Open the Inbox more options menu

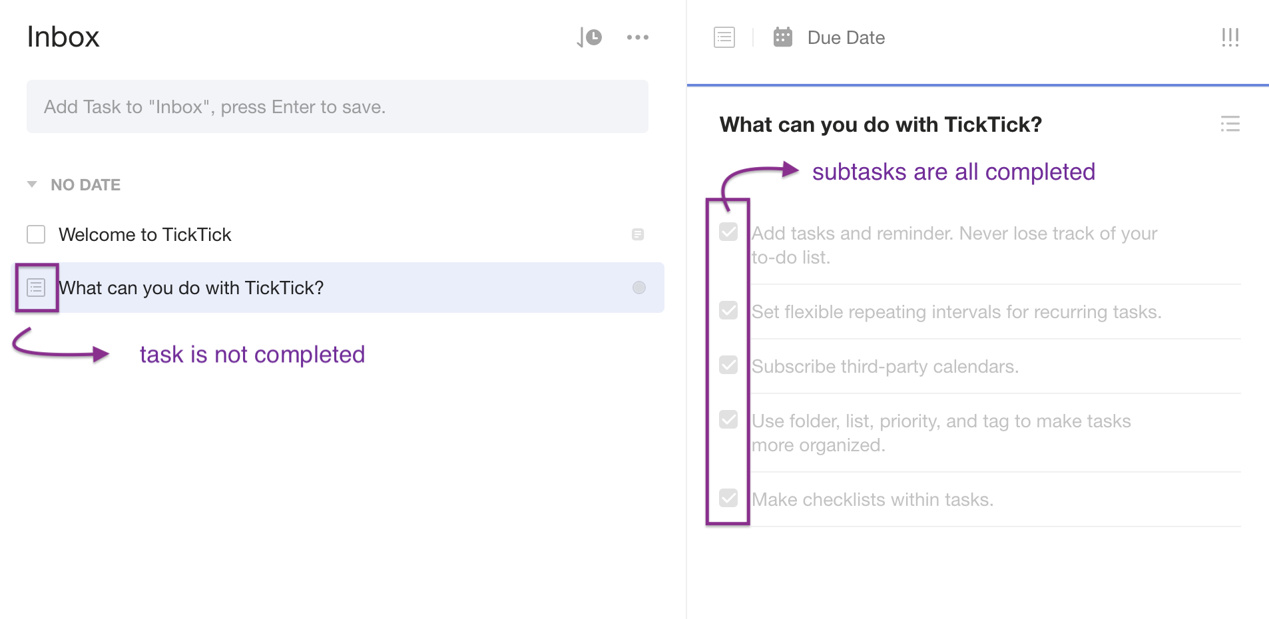click(x=638, y=37)
